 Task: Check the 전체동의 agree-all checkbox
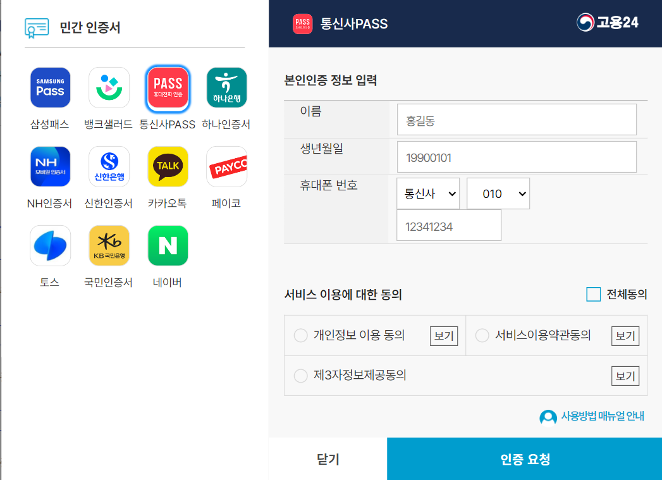coord(593,294)
